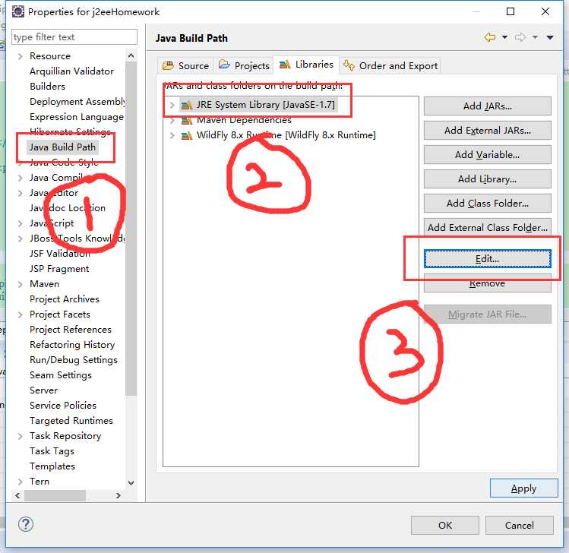Screen dimensions: 569x553
Task: Click the Edit... button
Action: [488, 259]
